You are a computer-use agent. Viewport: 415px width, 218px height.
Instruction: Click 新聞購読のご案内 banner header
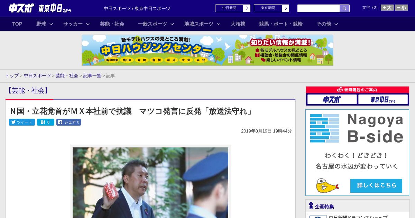358,90
